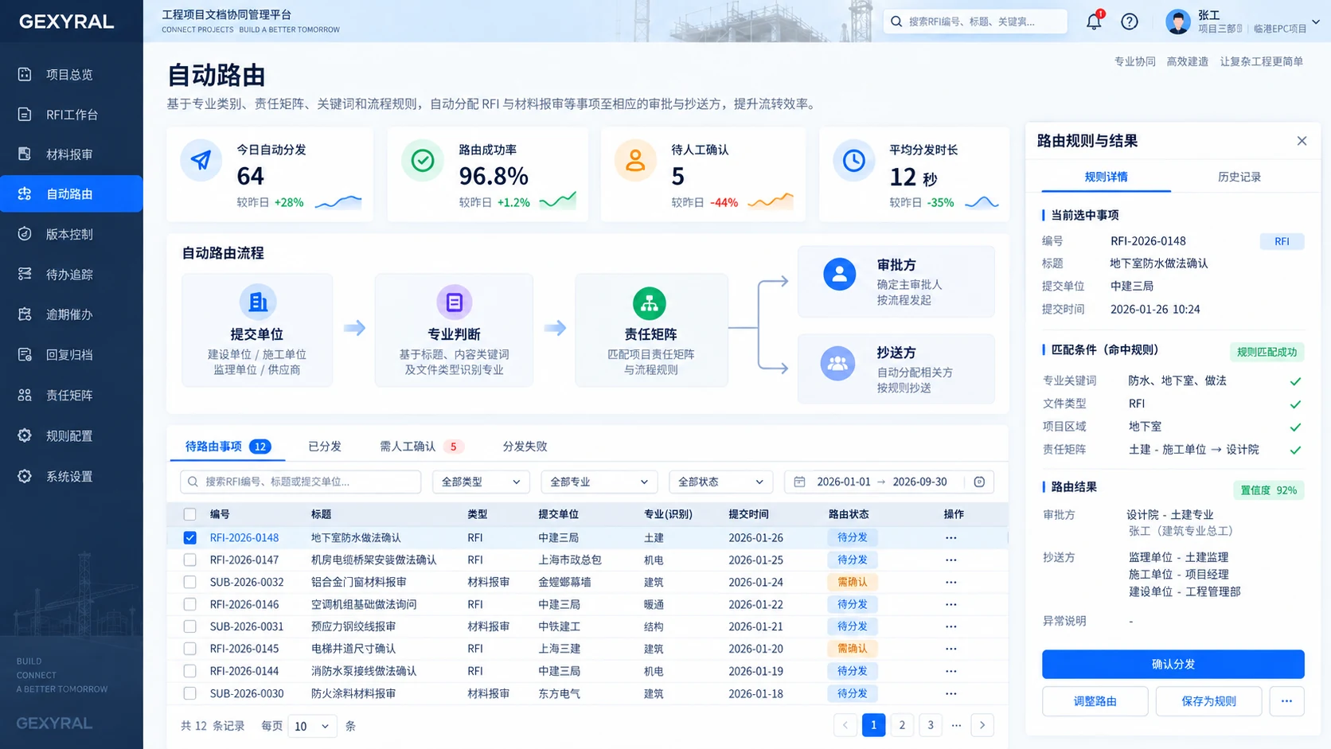
Task: Check the SUB-2026-0032 row checkbox
Action: (x=189, y=582)
